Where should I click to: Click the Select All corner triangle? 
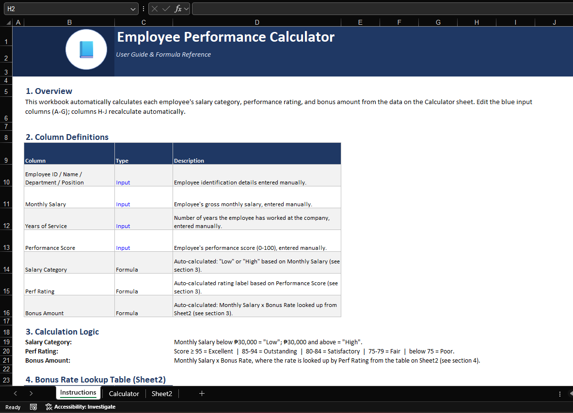point(8,23)
